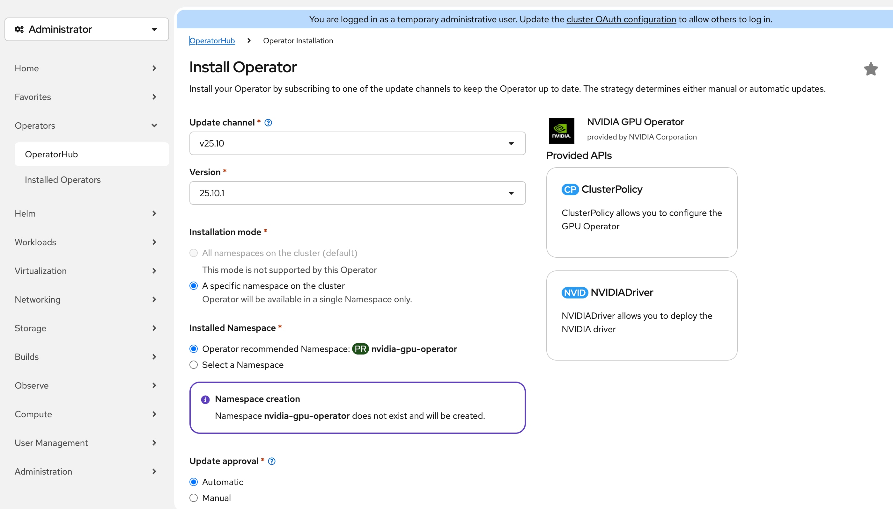Click the OperatorHub breadcrumb link
Screen dimensions: 893x509
pos(212,40)
